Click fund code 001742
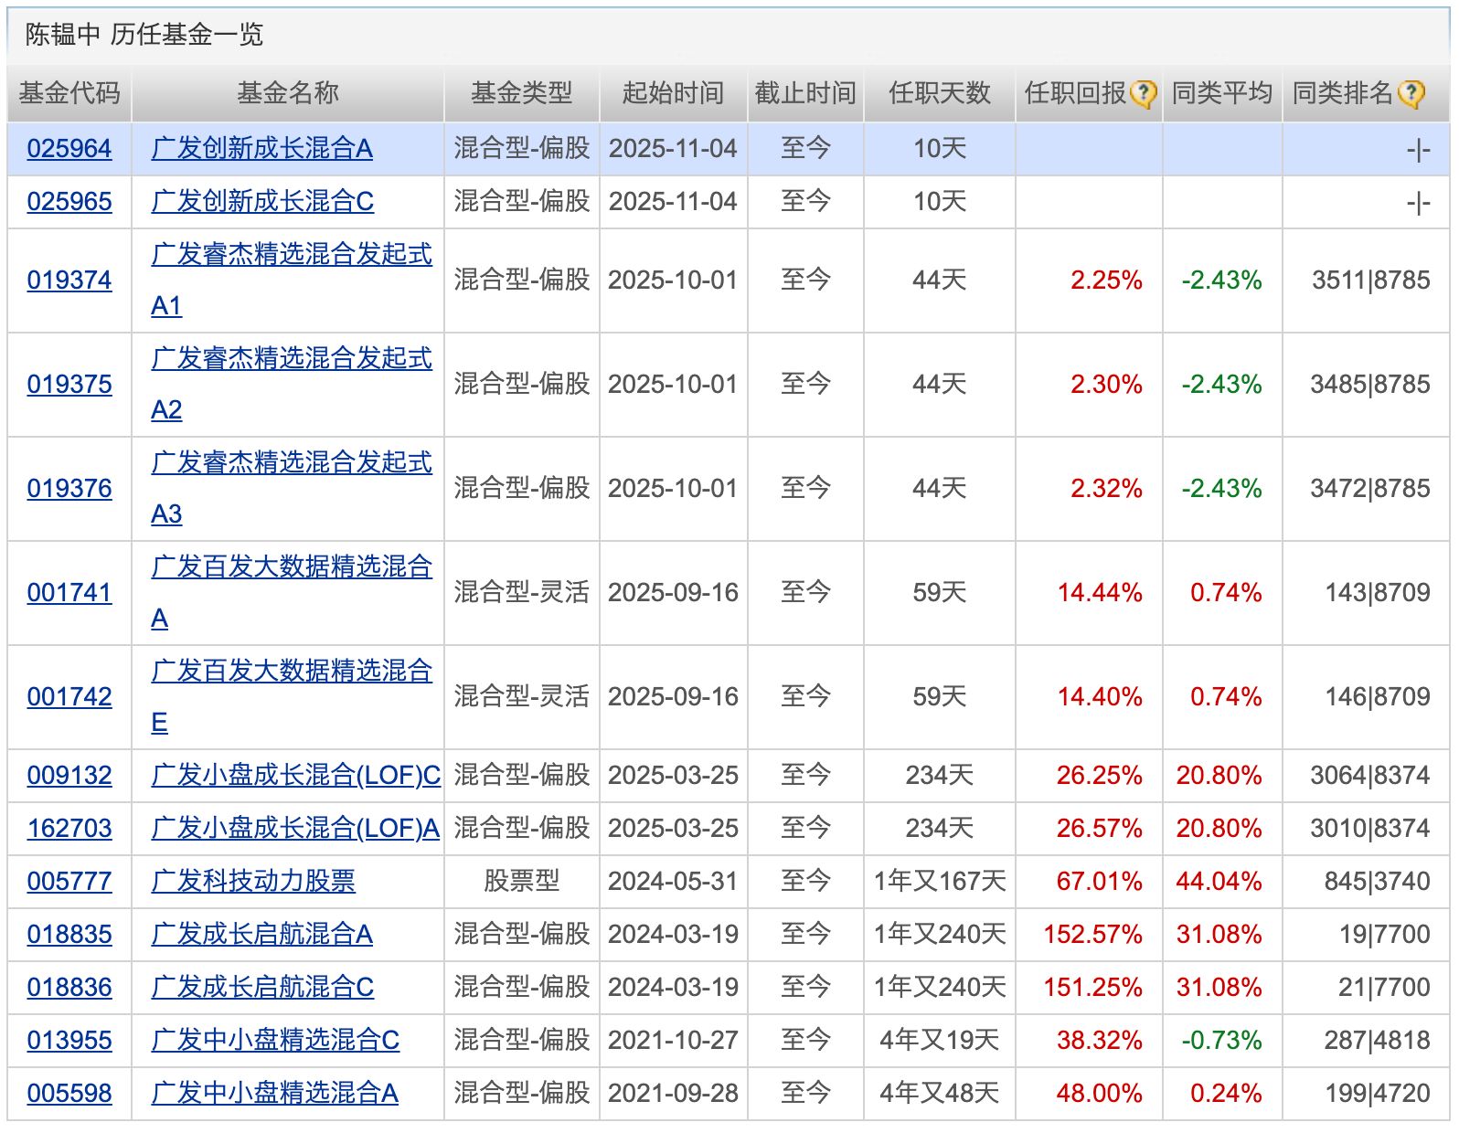The height and width of the screenshot is (1133, 1459). click(69, 697)
